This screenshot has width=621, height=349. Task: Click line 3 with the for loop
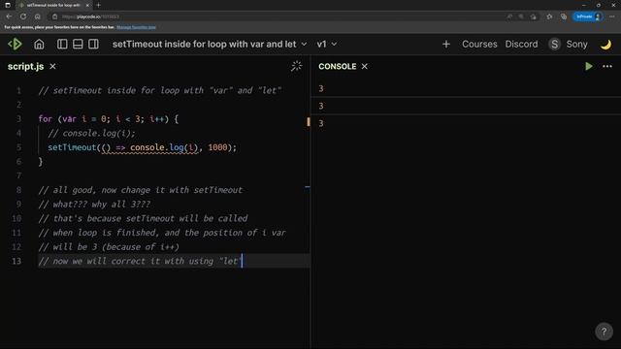click(108, 118)
